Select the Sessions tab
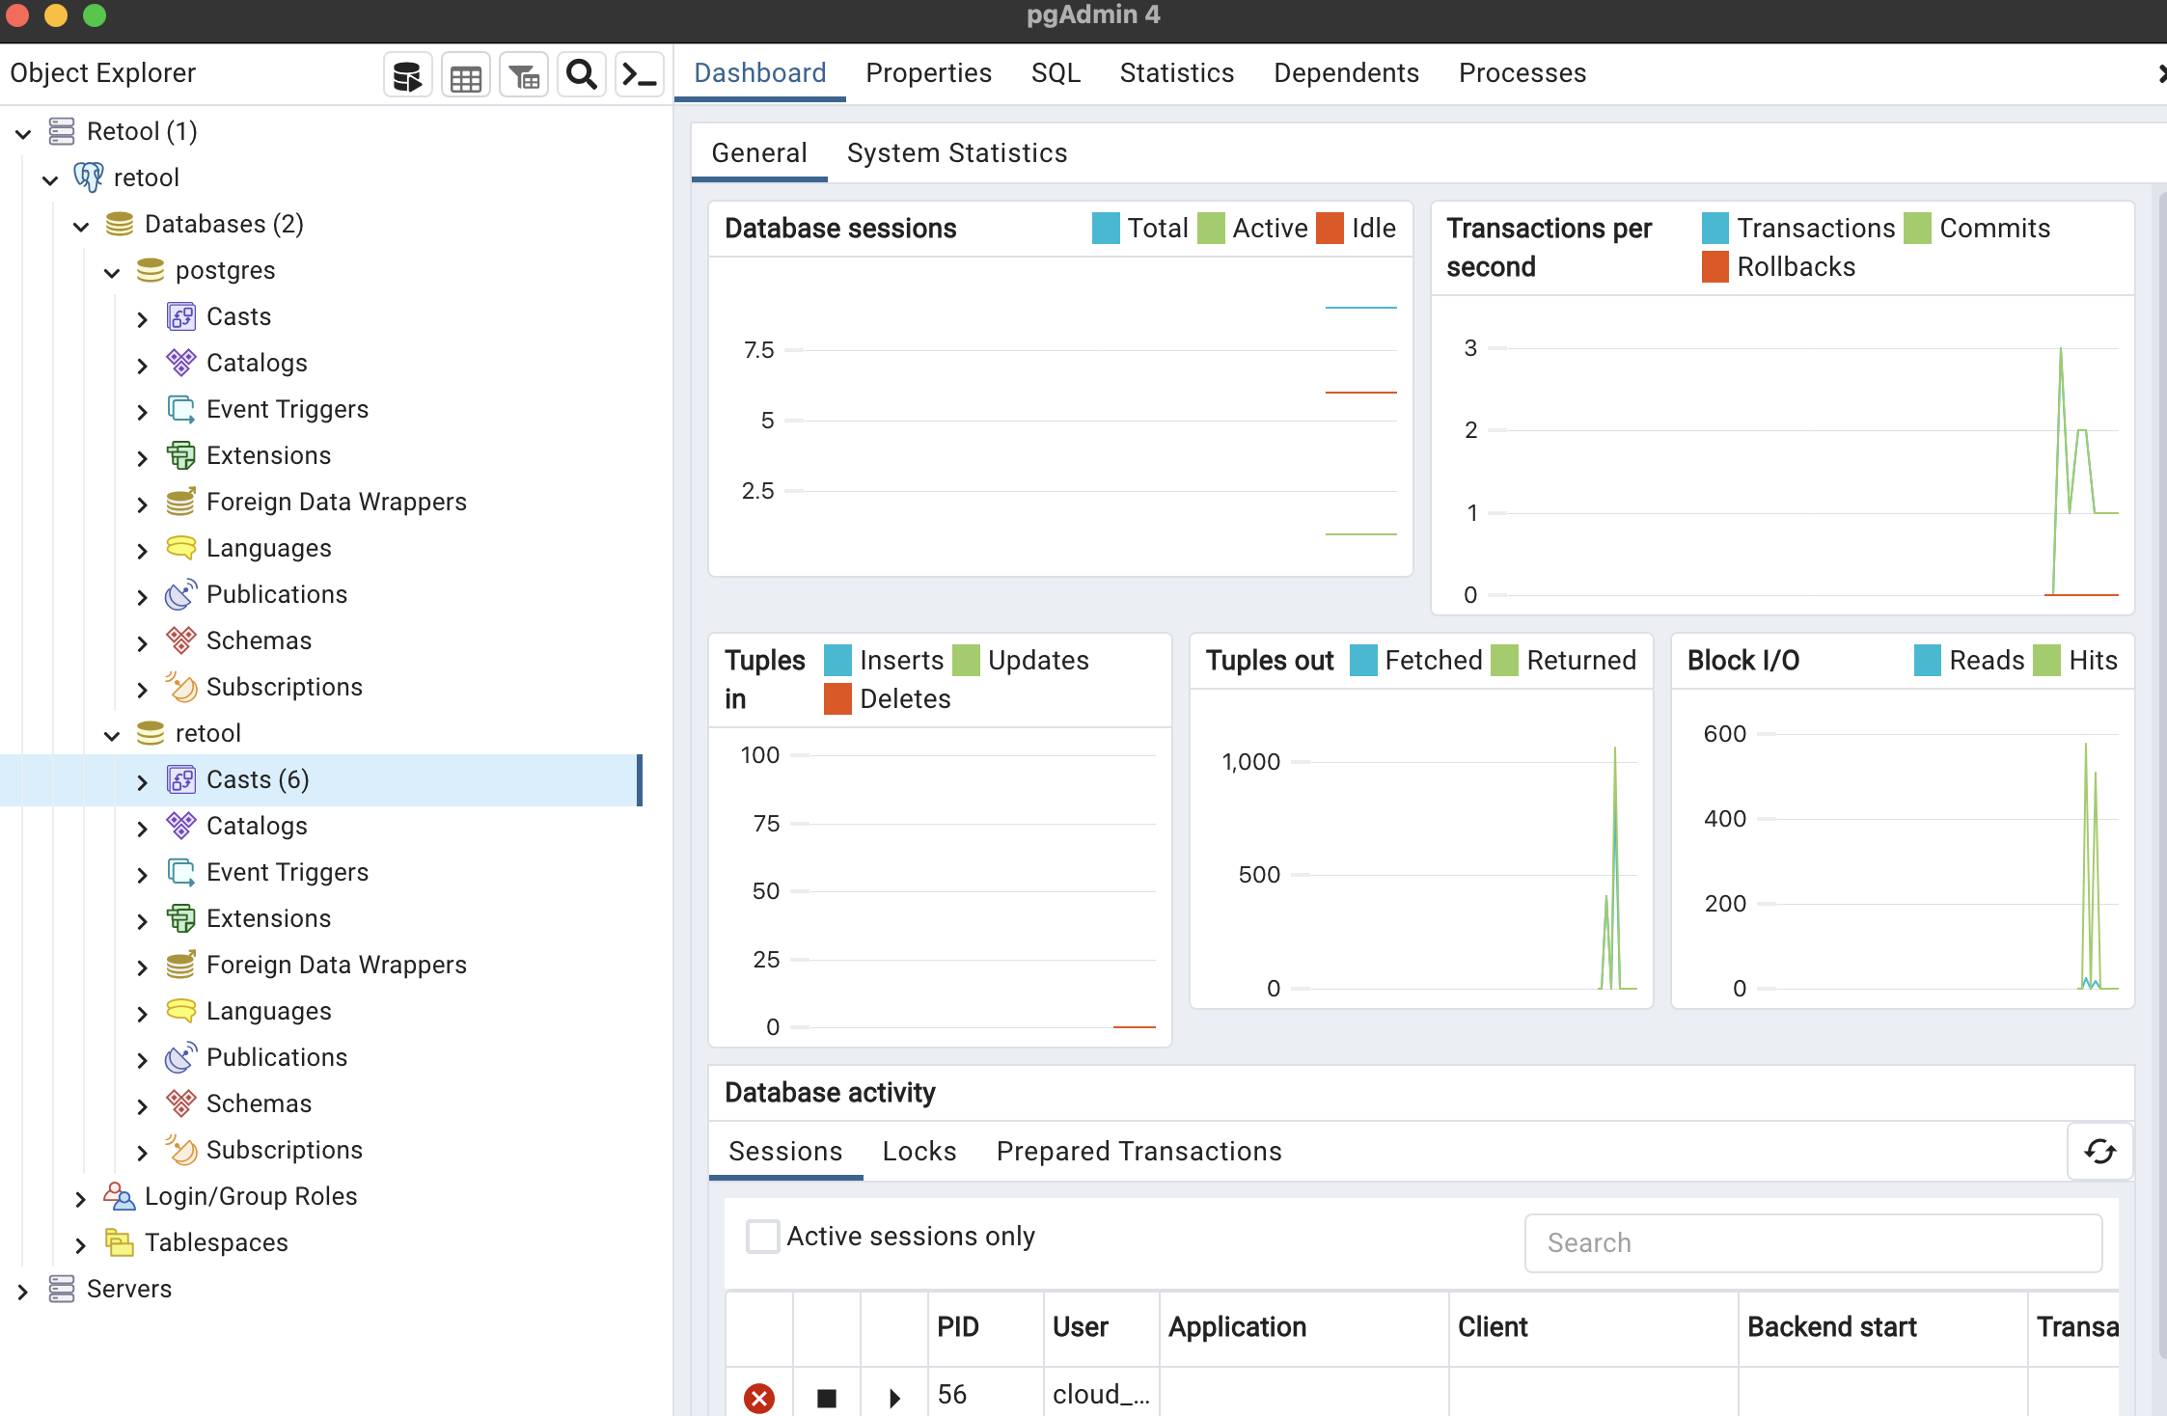Image resolution: width=2167 pixels, height=1416 pixels. (785, 1151)
